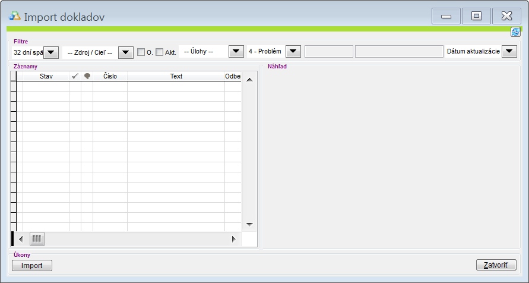
Task: Open the 'Dátum aktualizácie' sort dropdown
Action: coord(509,52)
